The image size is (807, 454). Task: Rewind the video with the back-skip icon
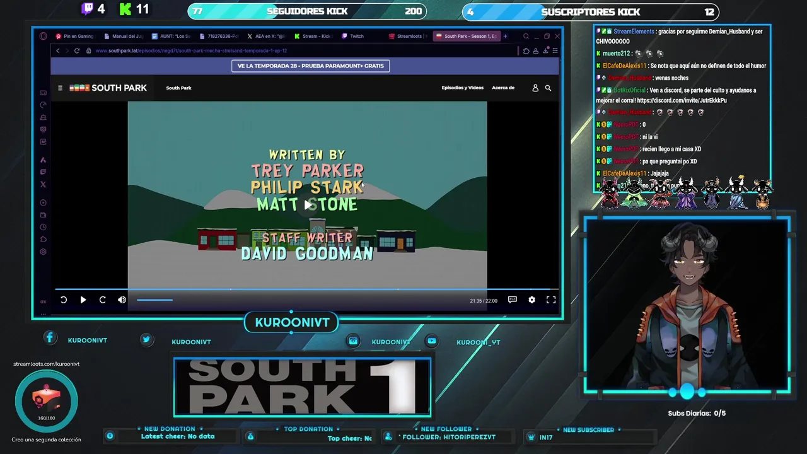coord(64,300)
